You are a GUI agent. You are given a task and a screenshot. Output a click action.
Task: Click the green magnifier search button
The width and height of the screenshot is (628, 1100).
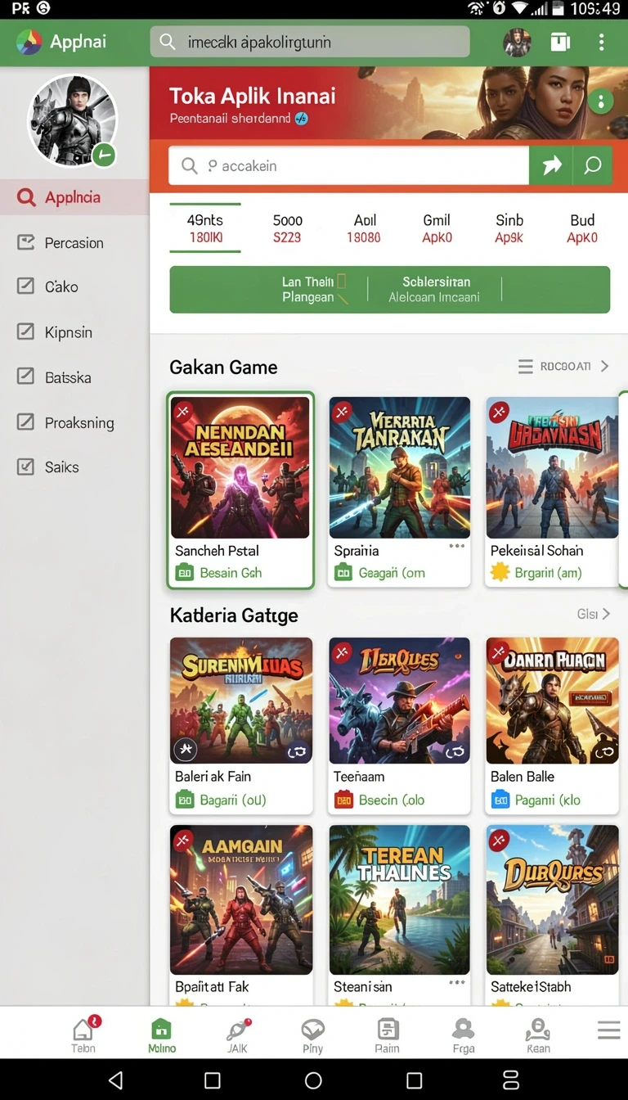[x=593, y=166]
